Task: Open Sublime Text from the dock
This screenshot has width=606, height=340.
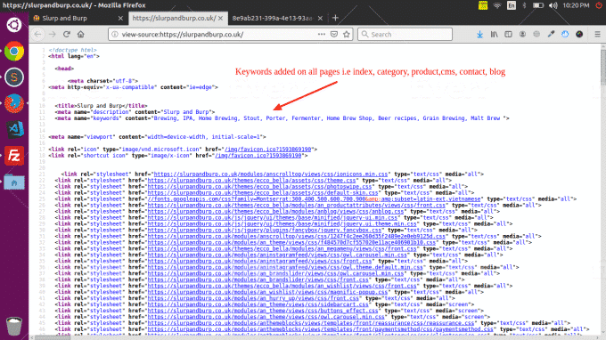Action: click(14, 77)
